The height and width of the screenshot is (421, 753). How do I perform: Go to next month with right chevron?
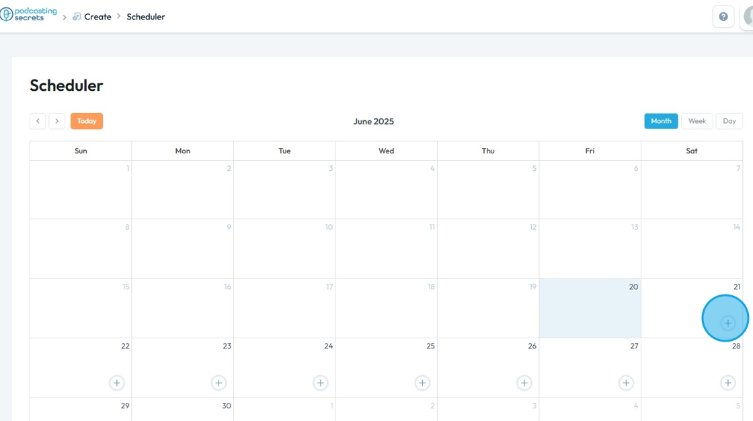(x=56, y=121)
